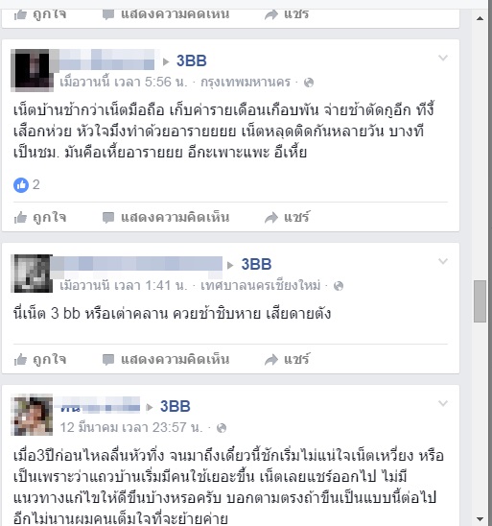Image resolution: width=492 pixels, height=526 pixels.
Task: Click the globe privacy icon on 12 March post
Action: point(222,428)
